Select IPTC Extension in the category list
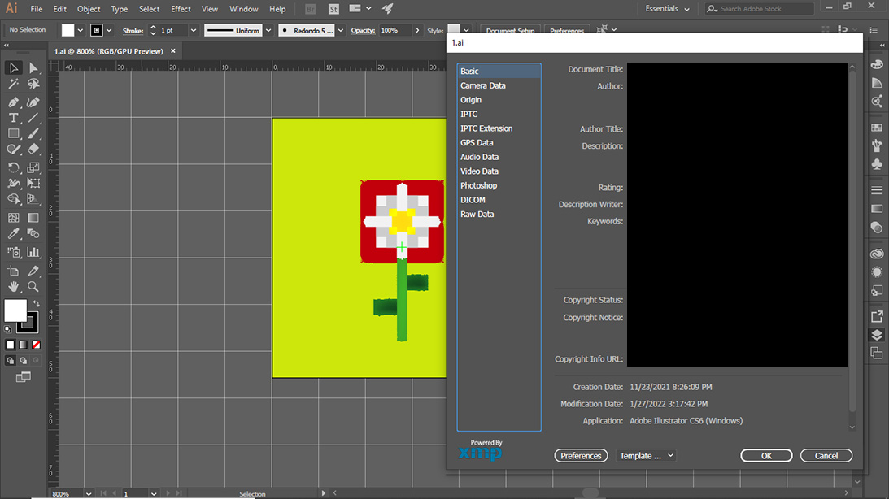 pyautogui.click(x=486, y=128)
